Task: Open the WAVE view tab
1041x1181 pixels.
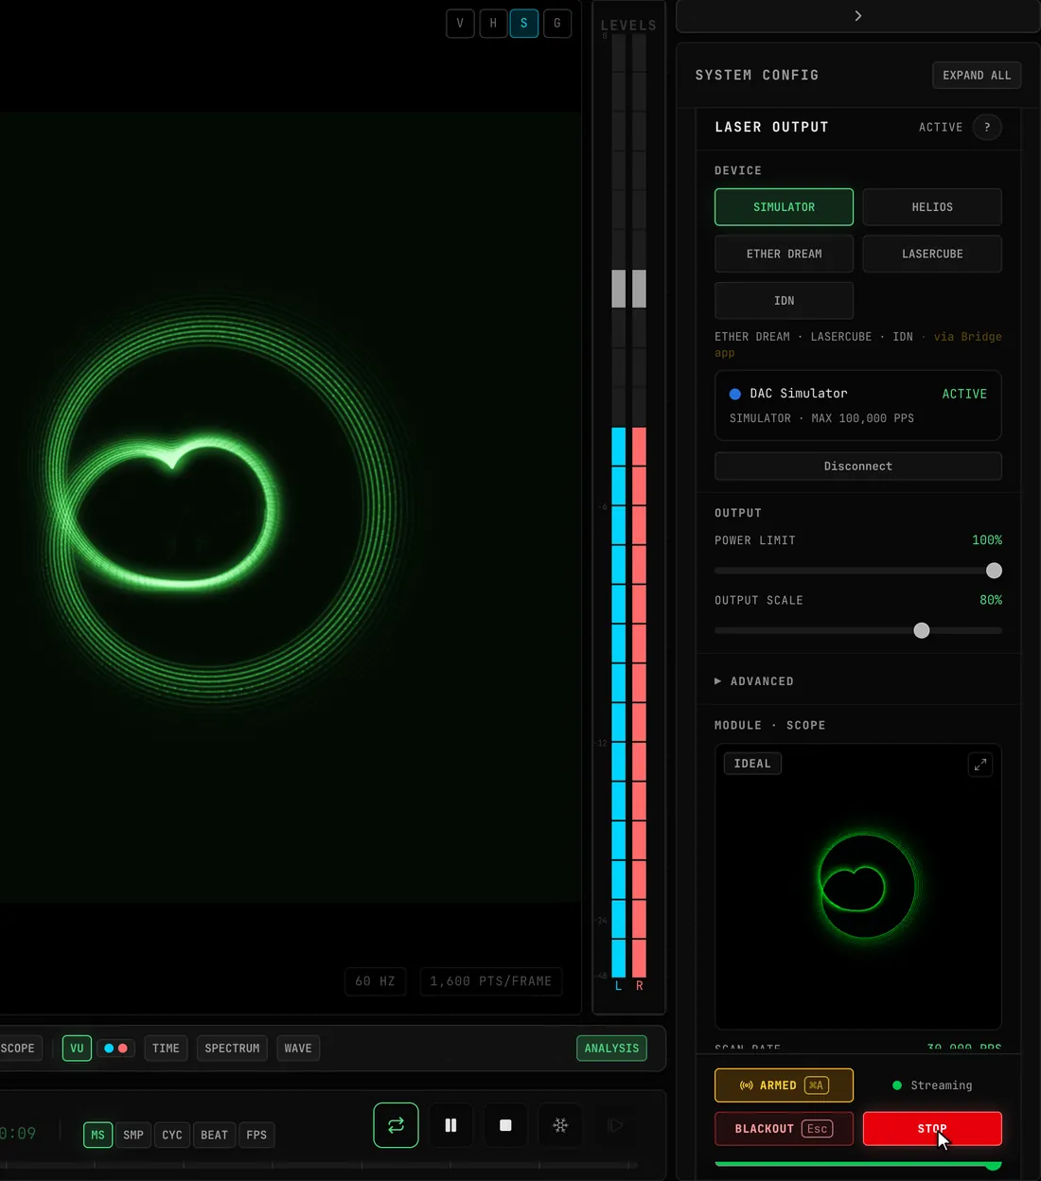Action: point(298,1049)
